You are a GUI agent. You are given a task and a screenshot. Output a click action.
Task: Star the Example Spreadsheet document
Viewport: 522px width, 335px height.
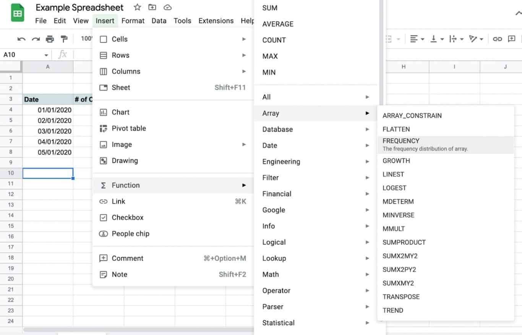click(138, 7)
